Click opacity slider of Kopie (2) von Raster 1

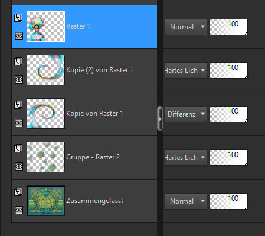(x=228, y=71)
